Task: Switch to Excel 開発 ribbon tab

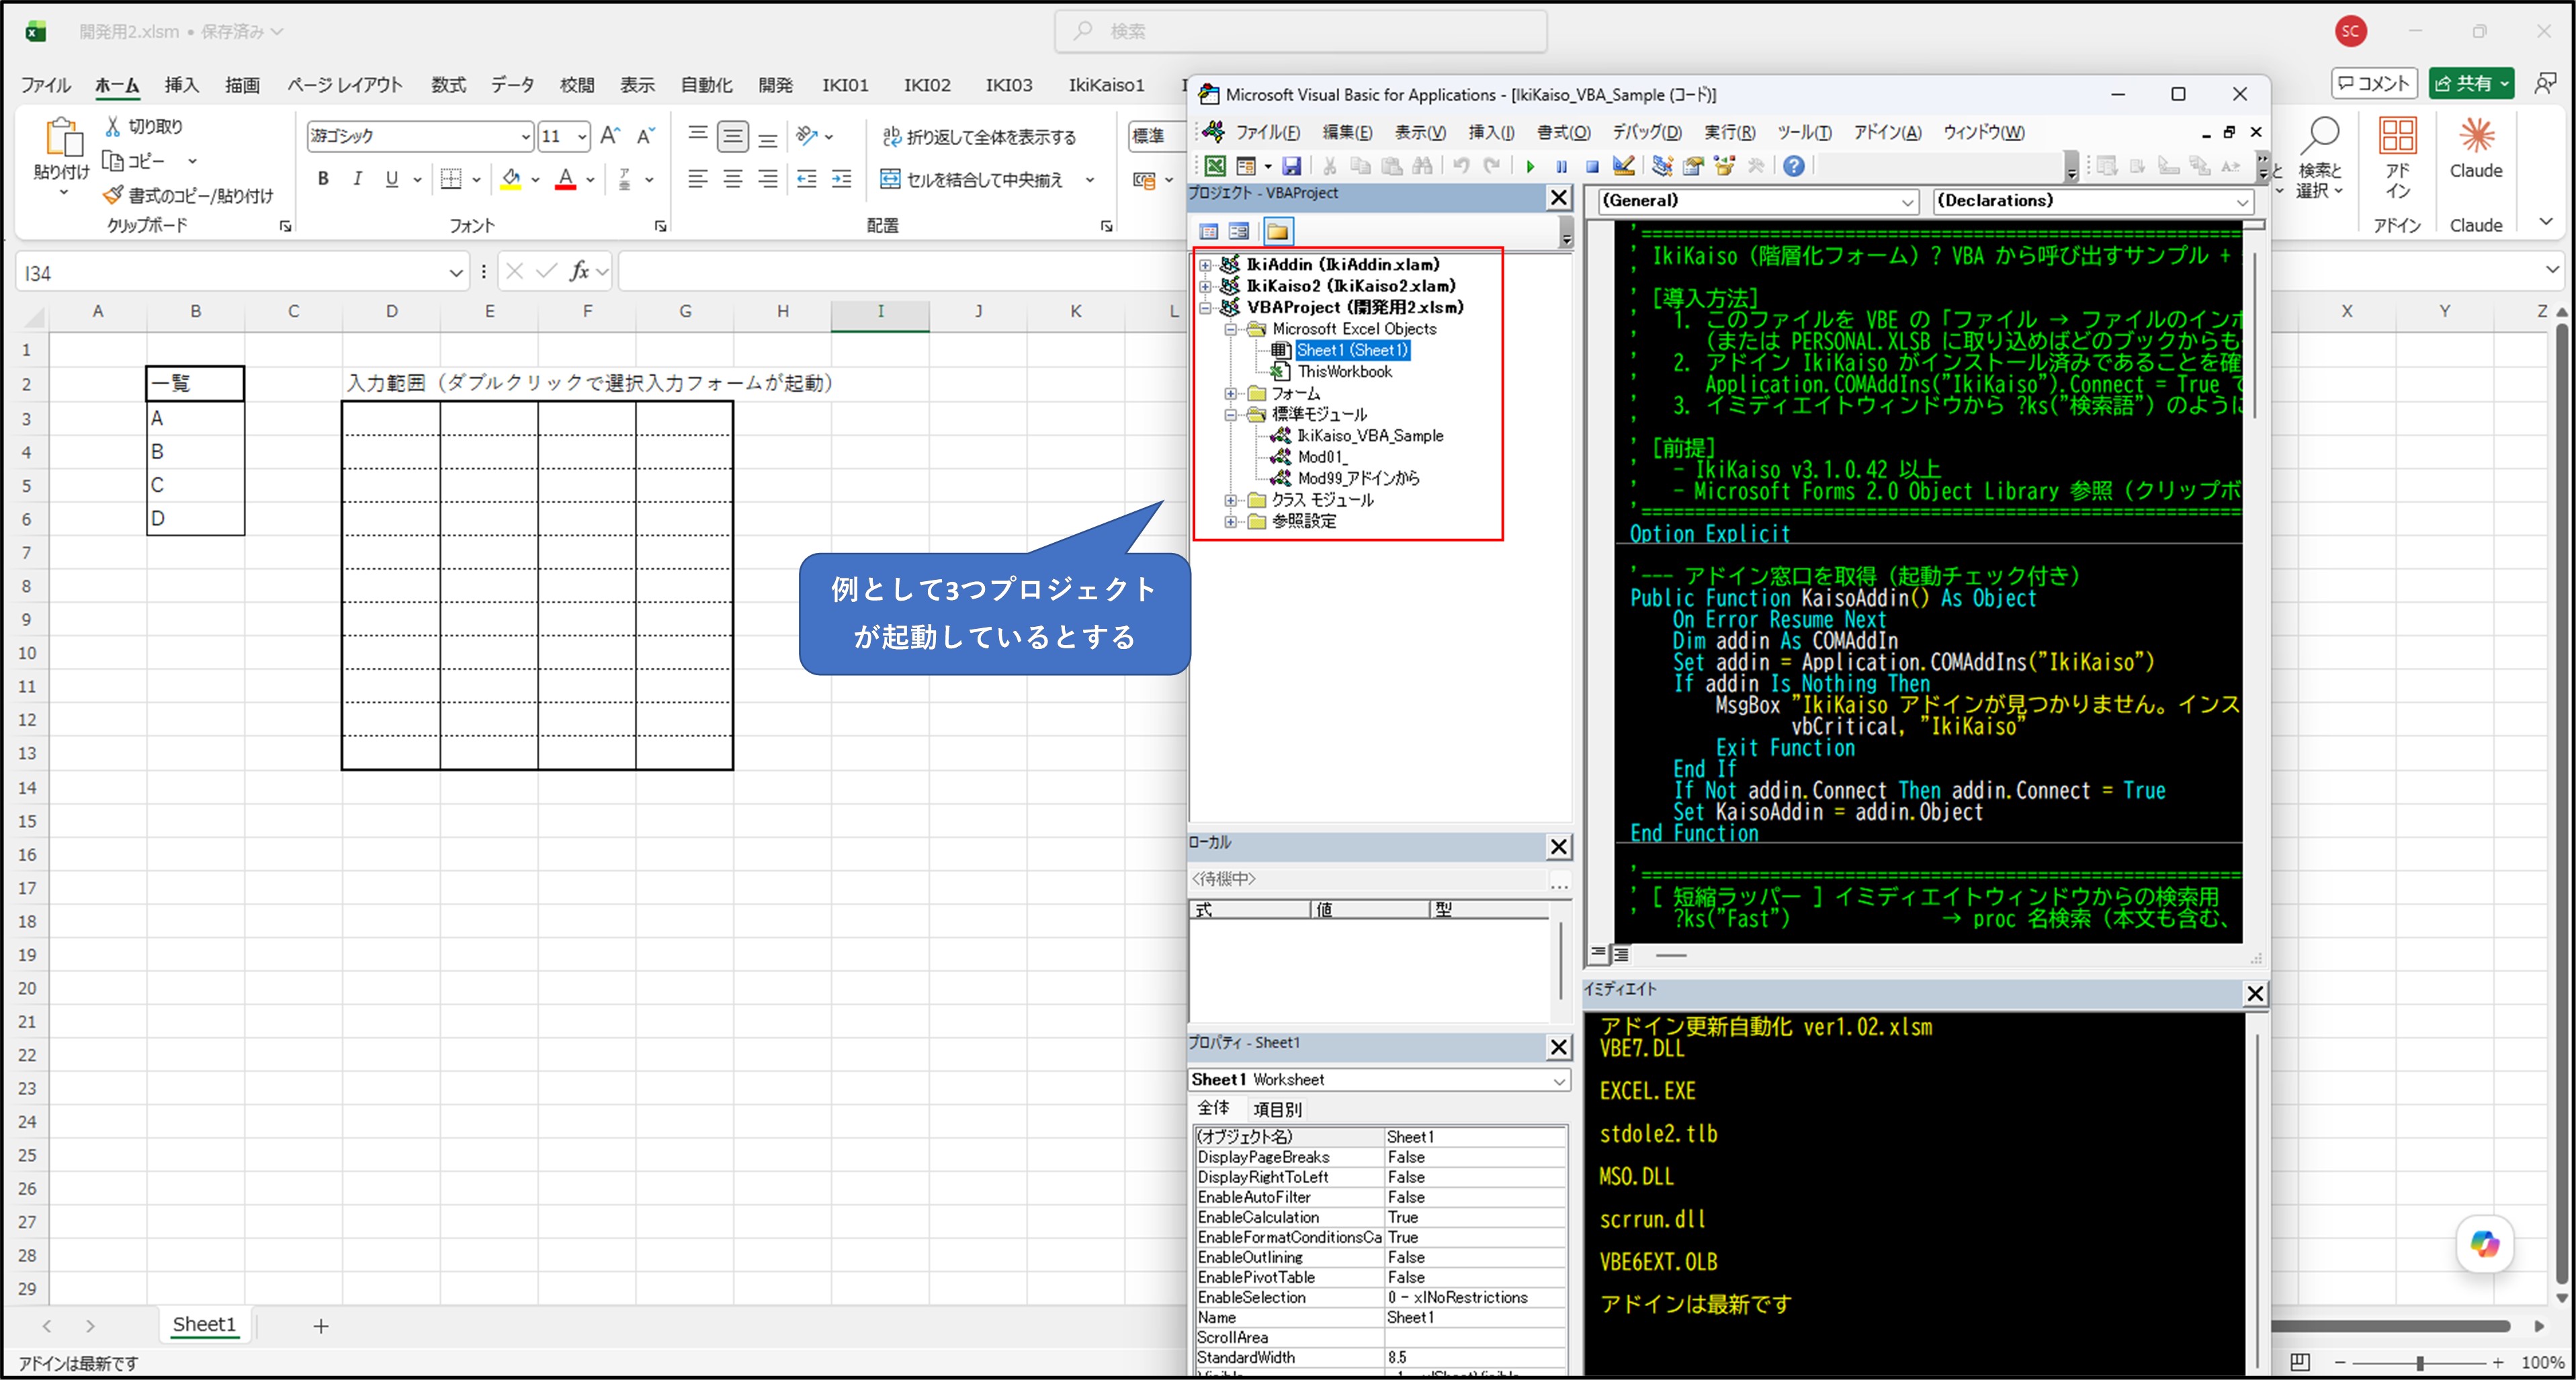Action: (x=775, y=85)
